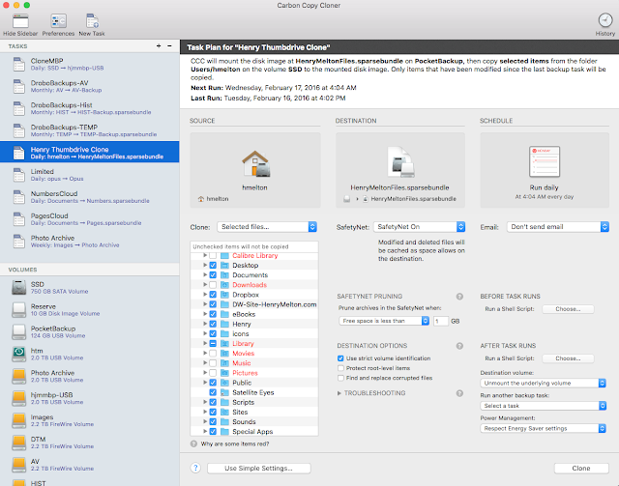Click the blue help button at bottom
This screenshot has width=619, height=486.
[195, 468]
